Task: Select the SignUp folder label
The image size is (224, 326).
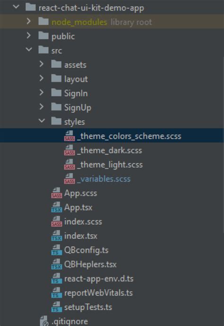Action: [x=78, y=108]
